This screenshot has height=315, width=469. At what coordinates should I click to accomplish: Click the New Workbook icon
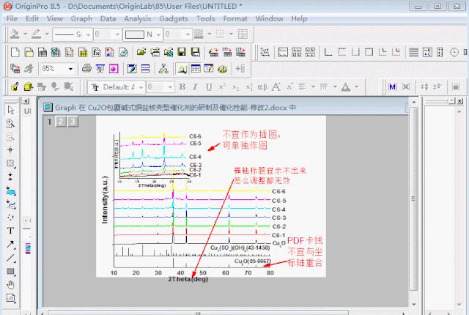click(x=43, y=52)
